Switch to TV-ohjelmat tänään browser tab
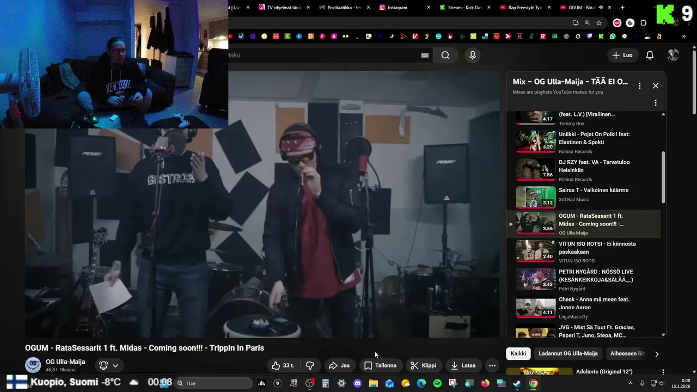 tap(284, 8)
